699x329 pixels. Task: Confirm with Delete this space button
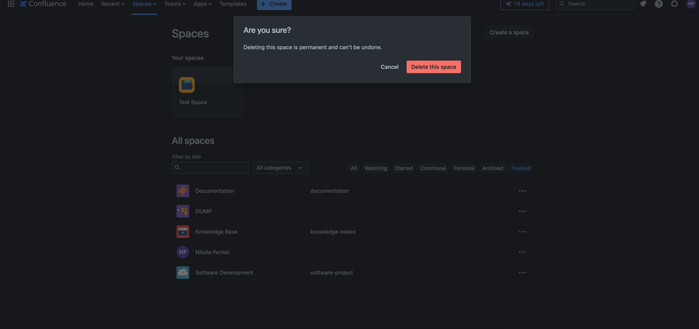pyautogui.click(x=434, y=66)
